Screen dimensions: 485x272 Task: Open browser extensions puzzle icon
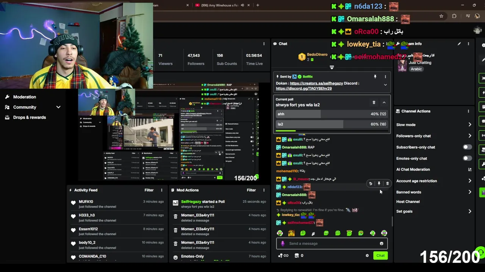pyautogui.click(x=454, y=16)
